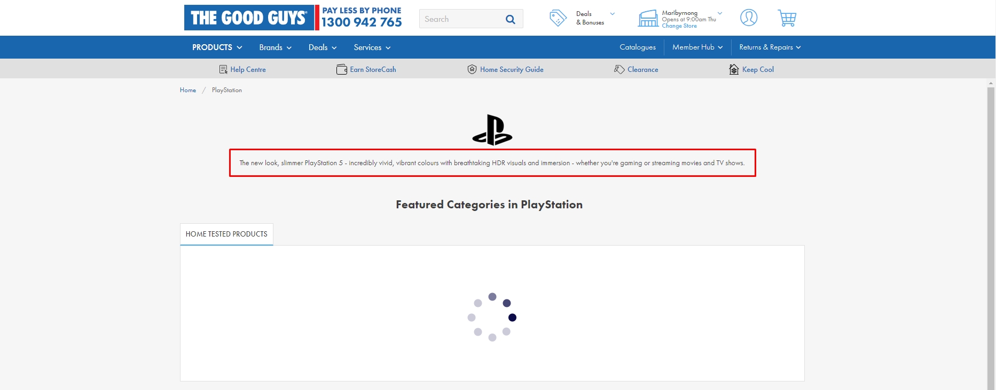This screenshot has width=996, height=390.
Task: Expand the Maribyrnong store chevron
Action: point(720,13)
